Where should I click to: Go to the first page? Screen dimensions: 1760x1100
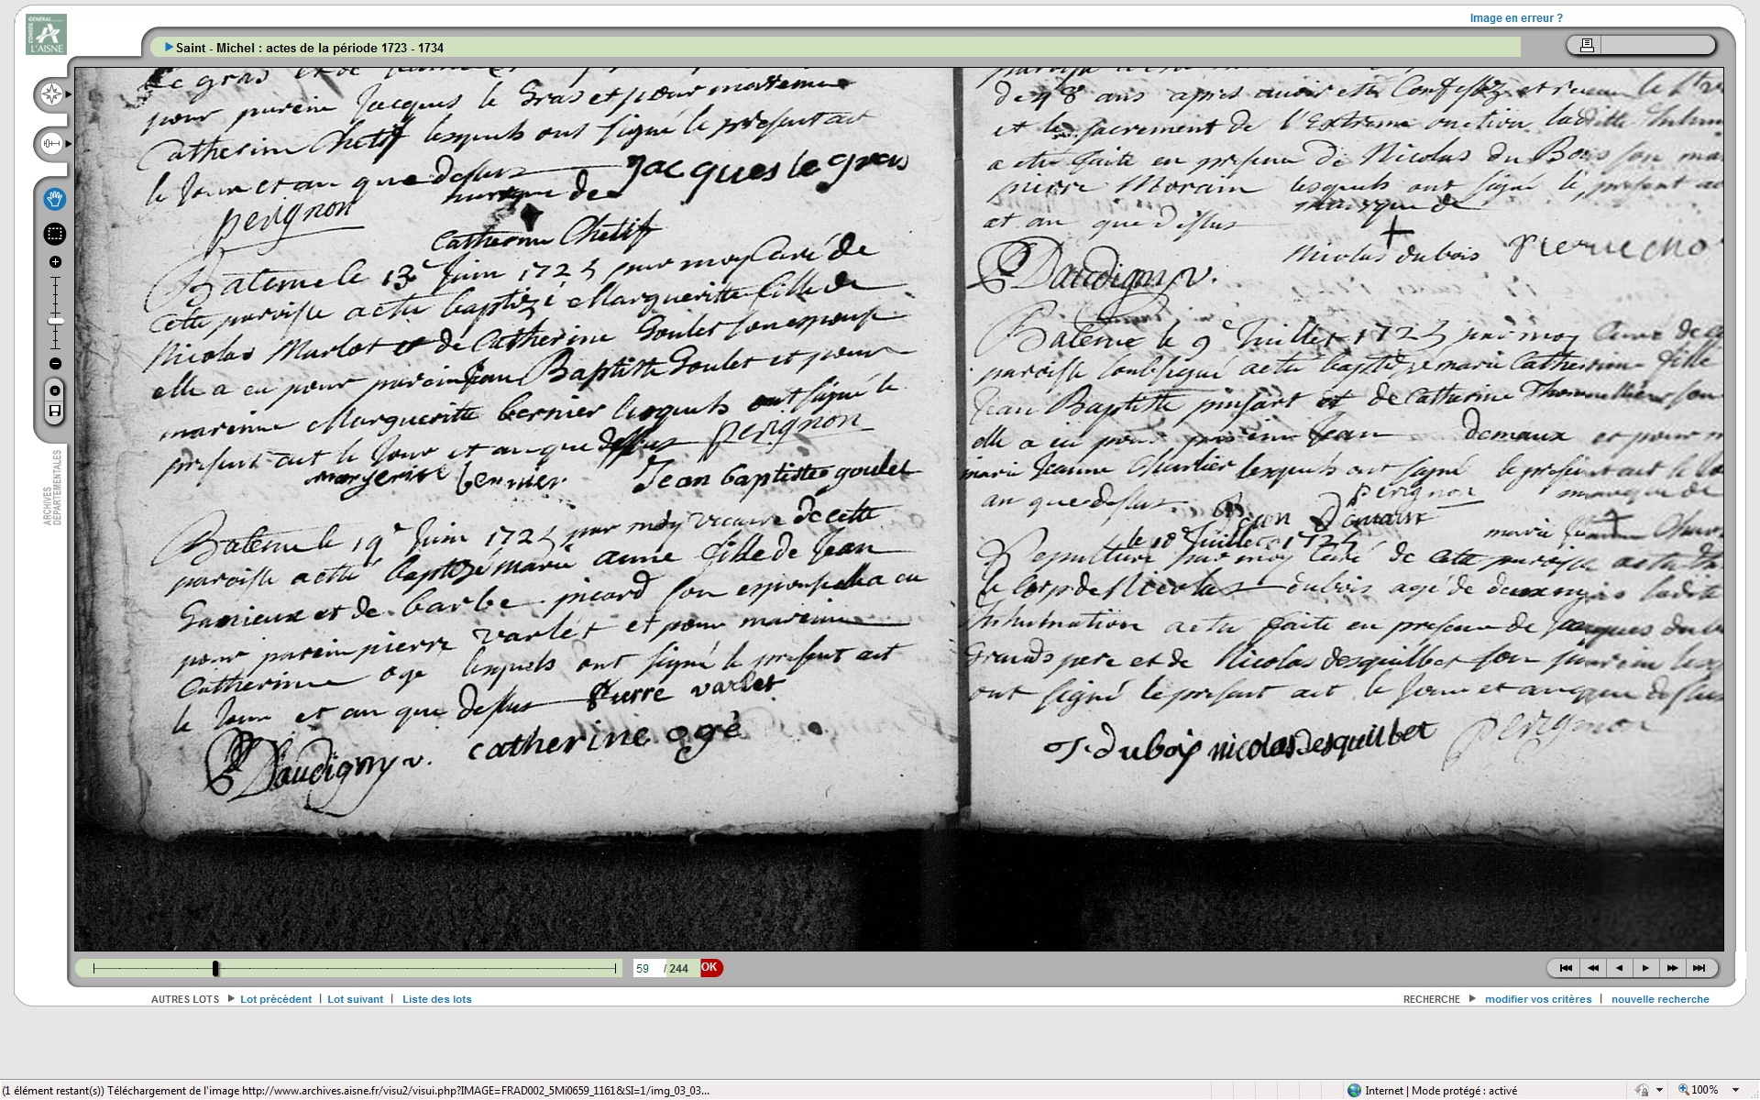(x=1566, y=968)
